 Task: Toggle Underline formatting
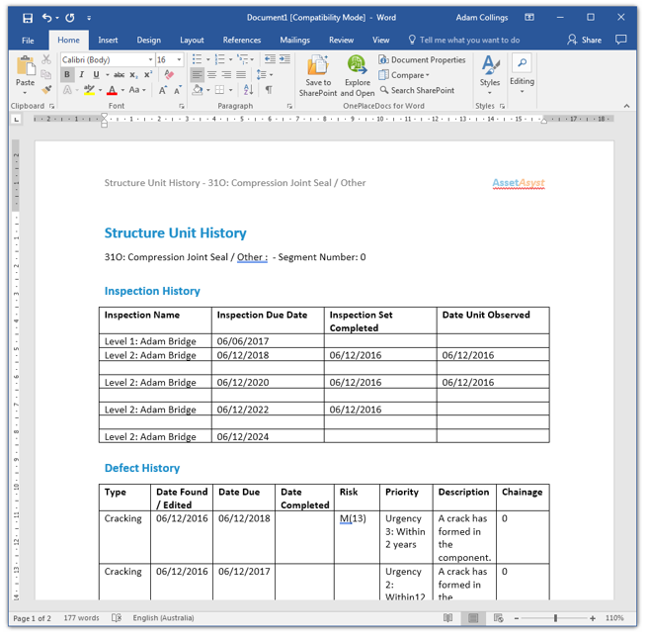click(95, 75)
